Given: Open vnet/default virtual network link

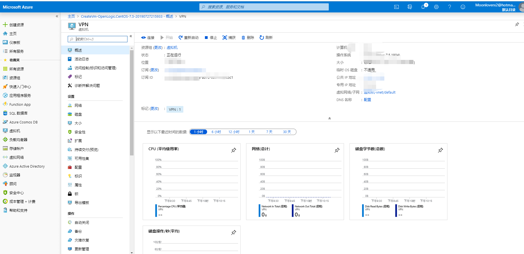Looking at the screenshot, I should [x=380, y=92].
